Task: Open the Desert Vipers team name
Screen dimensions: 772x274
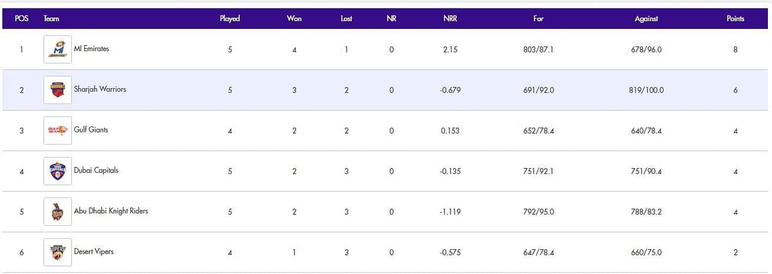Action: click(93, 251)
